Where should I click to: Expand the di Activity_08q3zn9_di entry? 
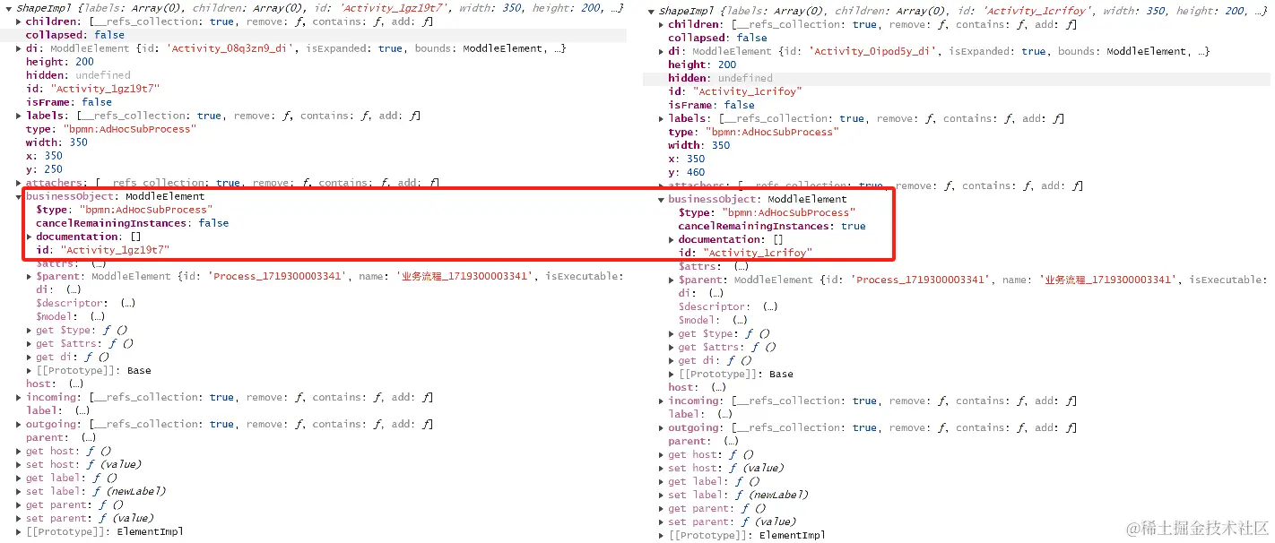tap(19, 48)
